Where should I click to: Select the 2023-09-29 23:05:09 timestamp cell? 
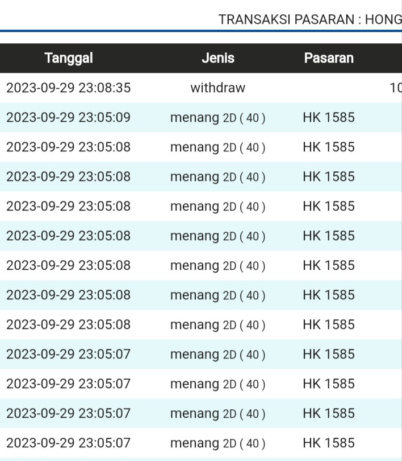pyautogui.click(x=69, y=118)
